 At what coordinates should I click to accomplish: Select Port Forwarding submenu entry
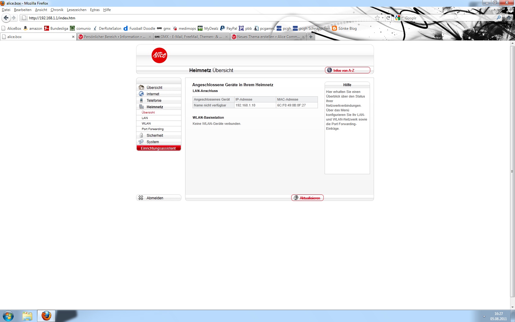(153, 129)
